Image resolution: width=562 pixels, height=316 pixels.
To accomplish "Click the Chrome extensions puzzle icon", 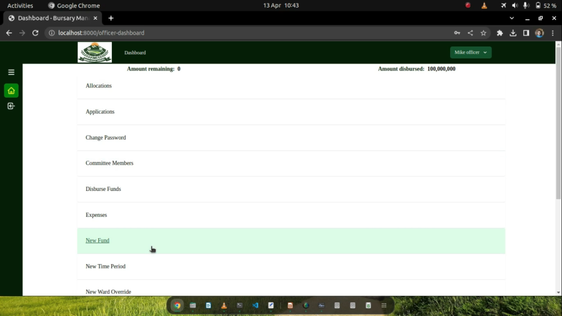I will (x=499, y=33).
